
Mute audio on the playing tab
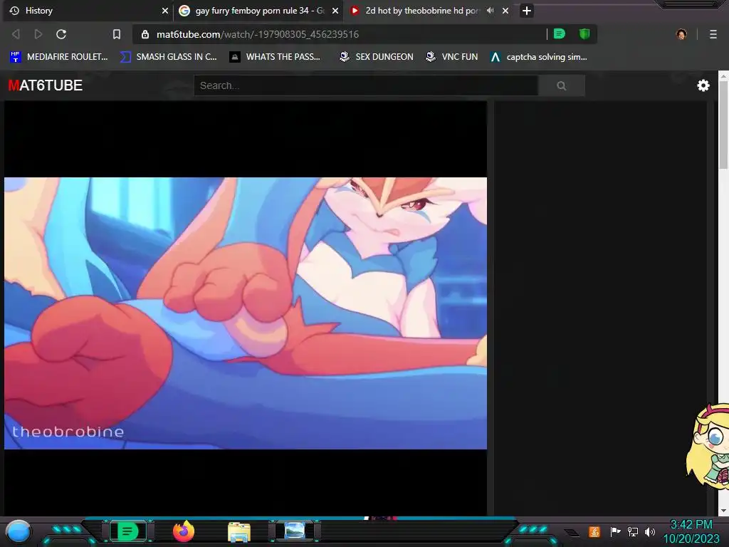(490, 10)
